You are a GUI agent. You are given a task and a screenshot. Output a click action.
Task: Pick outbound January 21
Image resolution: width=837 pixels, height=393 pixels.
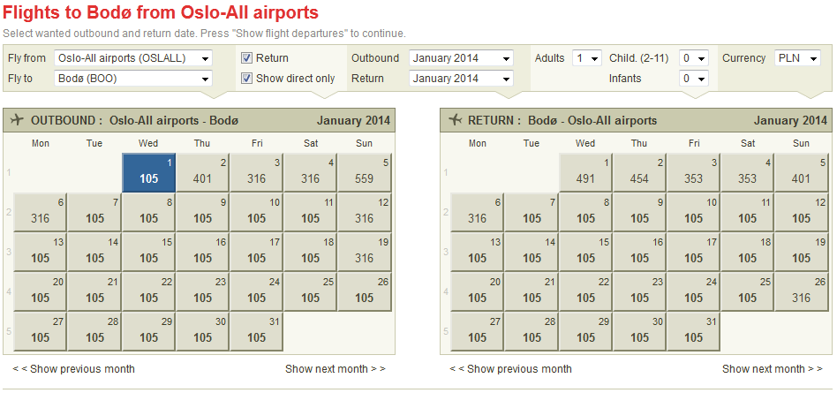[95, 291]
